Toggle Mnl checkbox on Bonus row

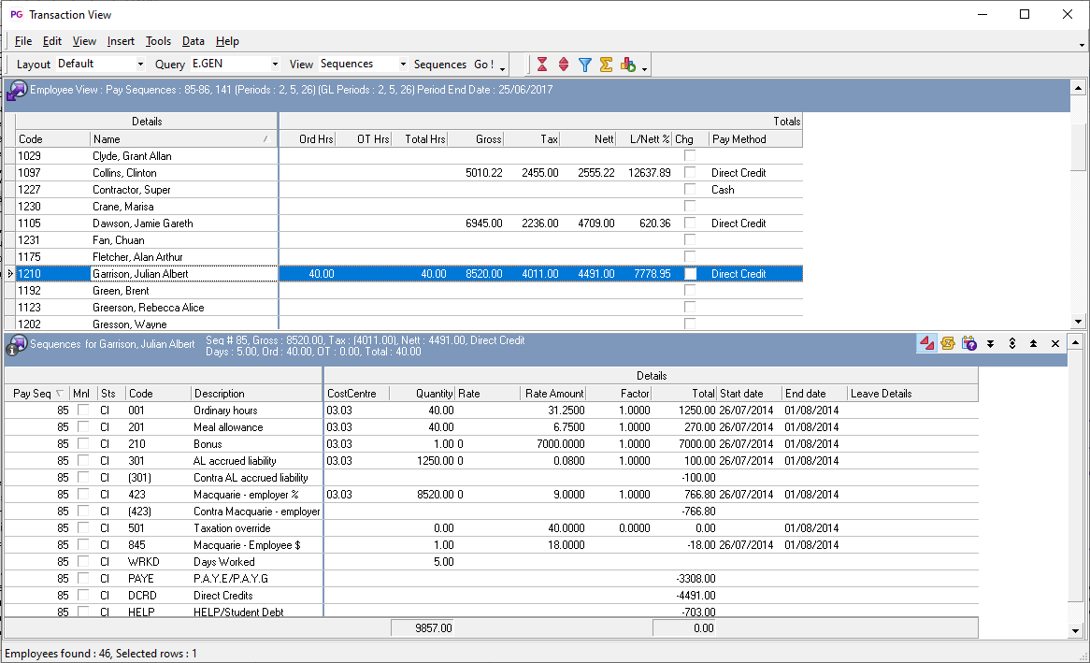[x=83, y=443]
